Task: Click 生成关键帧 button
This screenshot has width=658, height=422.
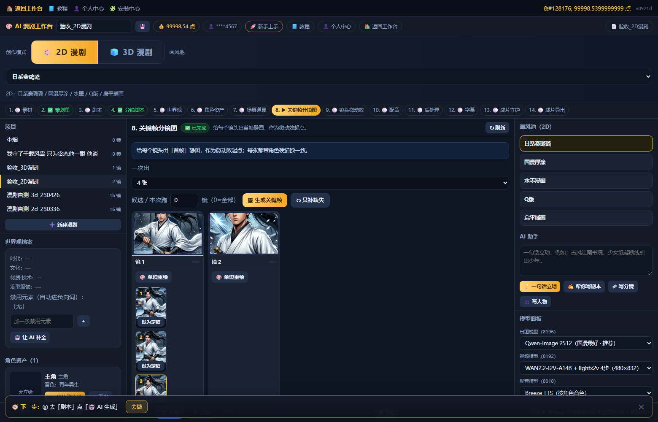Action: coord(265,200)
